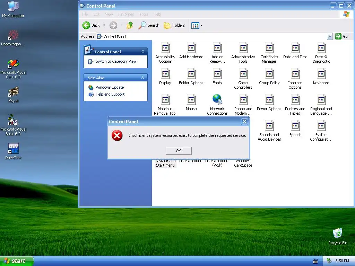Image resolution: width=355 pixels, height=266 pixels.
Task: Close the error dialog with X
Action: tap(244, 122)
